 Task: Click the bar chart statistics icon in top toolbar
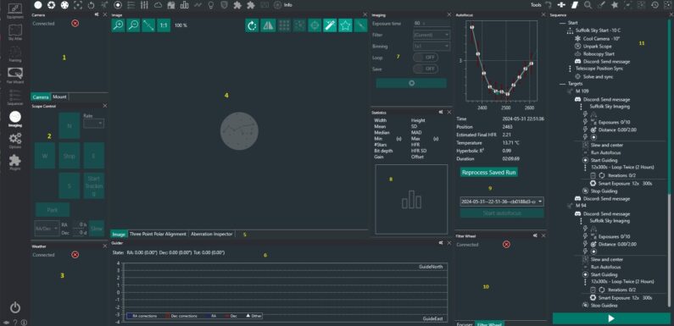(x=185, y=5)
